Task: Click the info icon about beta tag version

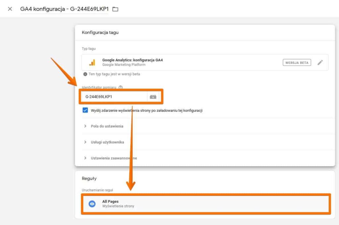Action: tap(86, 74)
